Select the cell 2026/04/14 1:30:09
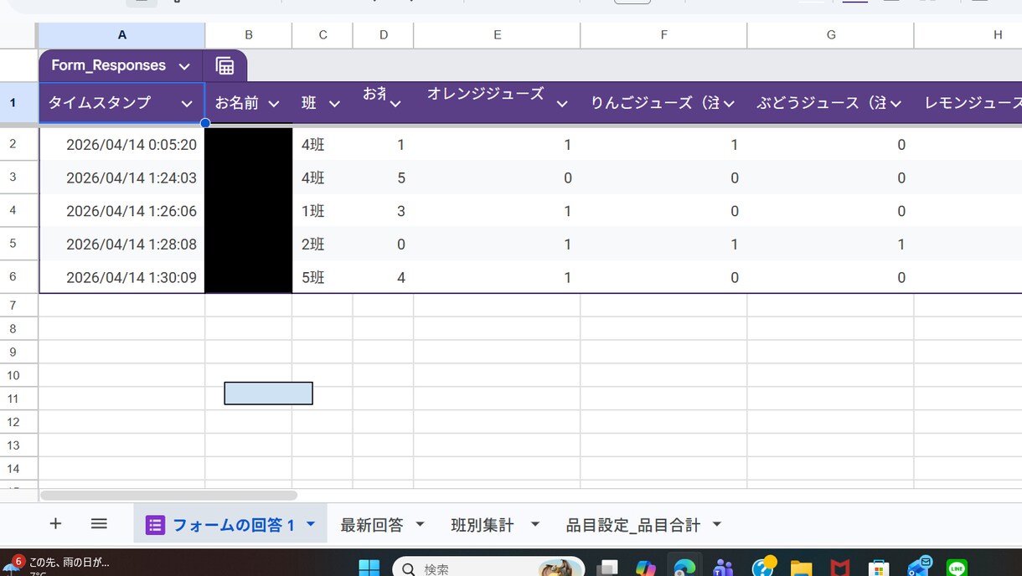Viewport: 1022px width, 576px height. [122, 277]
